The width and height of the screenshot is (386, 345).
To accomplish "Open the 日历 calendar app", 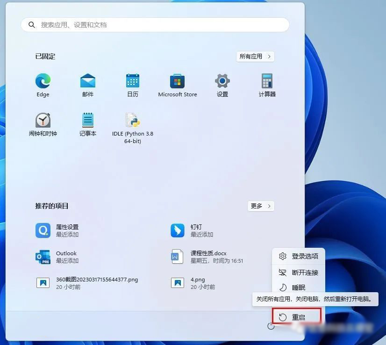I will pos(133,85).
